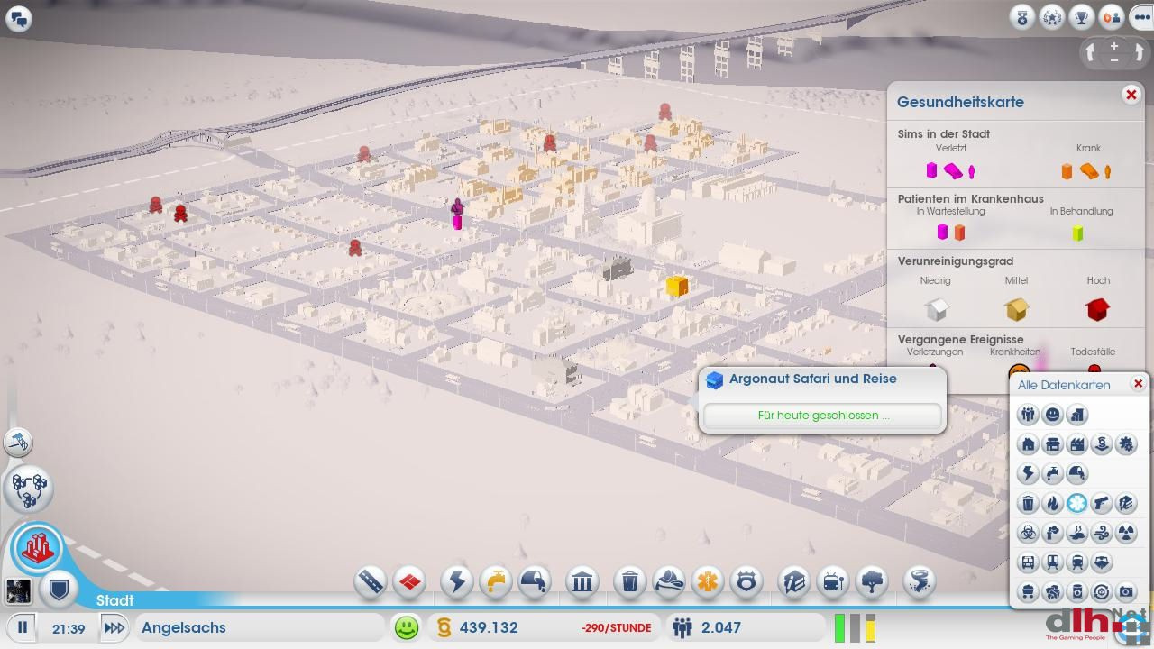This screenshot has width=1154, height=649.
Task: Show the Land value data map
Action: click(x=1102, y=444)
